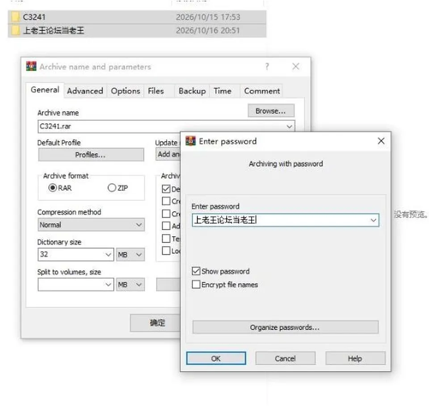429x407 pixels.
Task: Expand the Archive name dropdown arrow
Action: tap(289, 127)
